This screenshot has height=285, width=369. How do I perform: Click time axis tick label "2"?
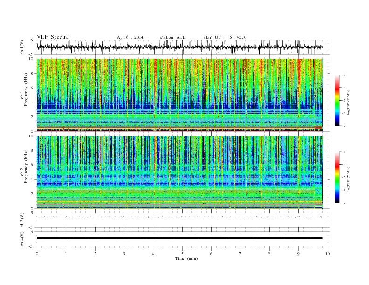(x=95, y=254)
